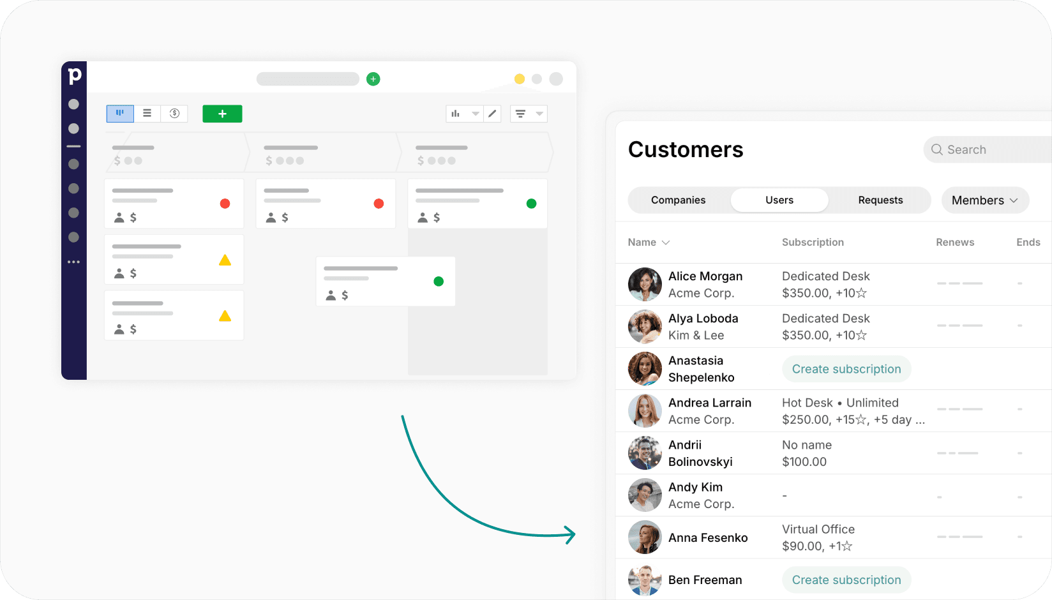The width and height of the screenshot is (1052, 600).
Task: Click the green add deal button
Action: (x=222, y=113)
